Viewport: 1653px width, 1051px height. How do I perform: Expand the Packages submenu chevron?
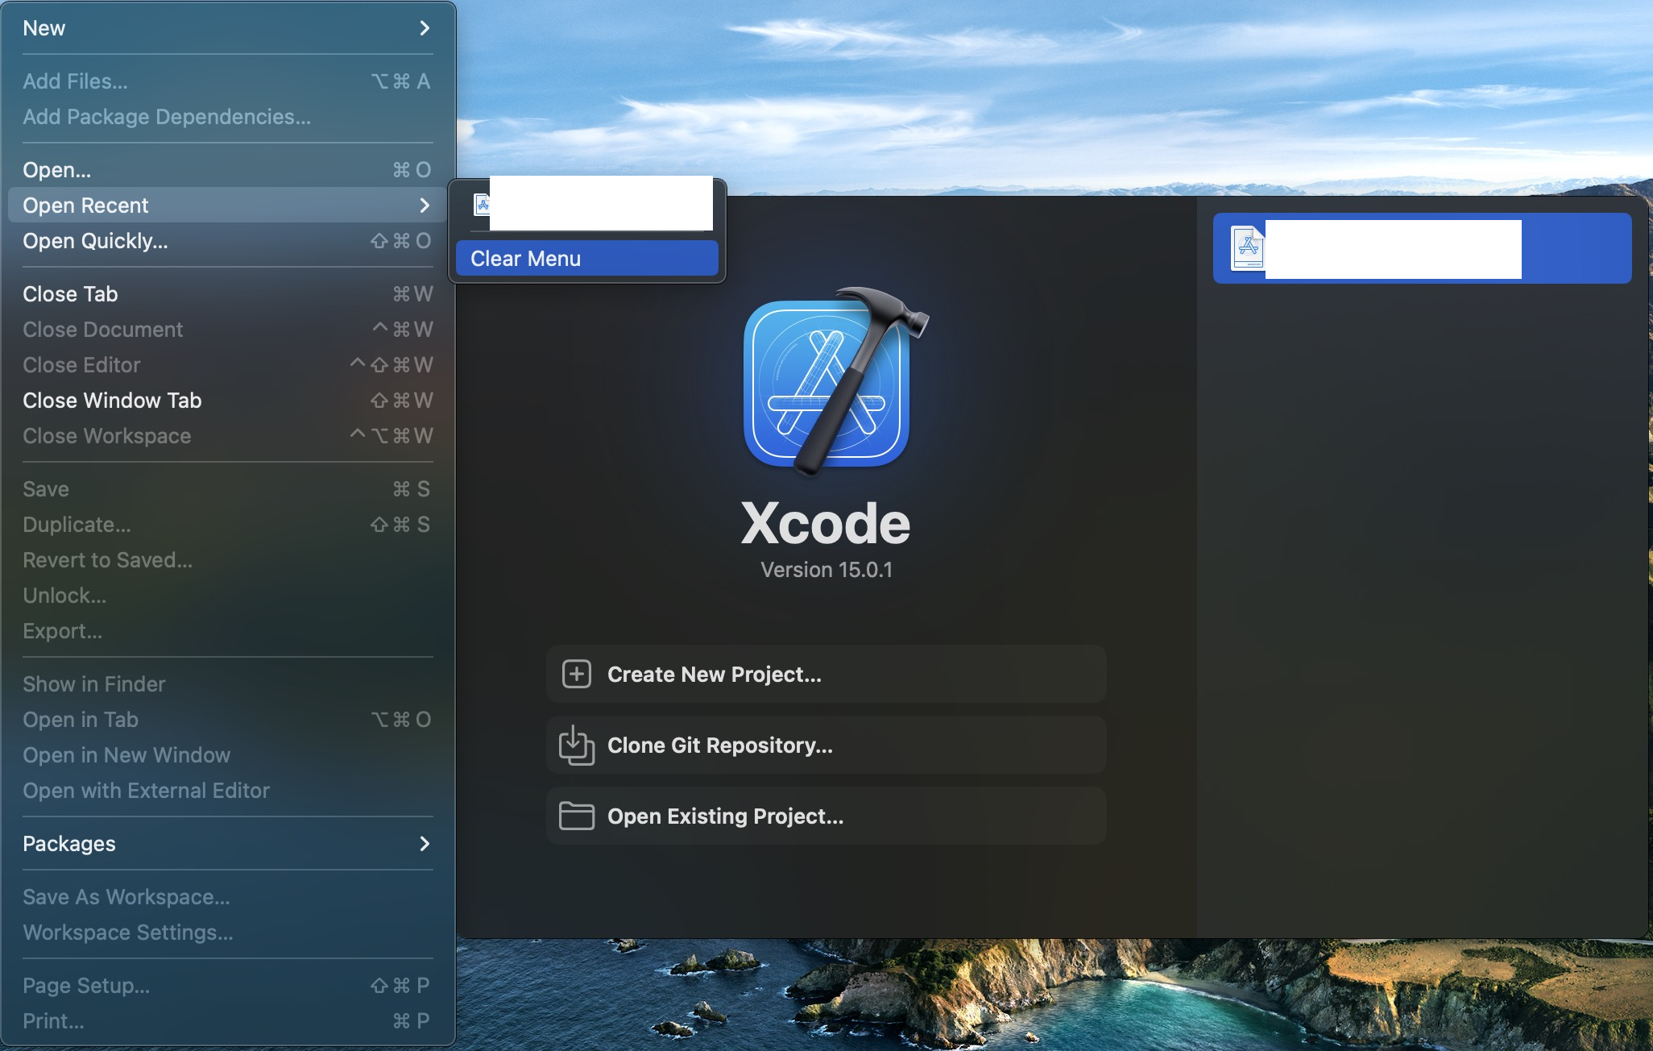[x=425, y=844]
